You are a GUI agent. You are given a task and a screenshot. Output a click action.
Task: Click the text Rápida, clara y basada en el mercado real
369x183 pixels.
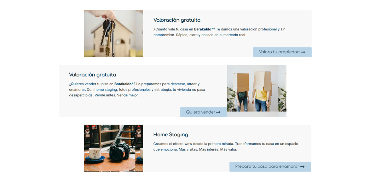(211, 35)
